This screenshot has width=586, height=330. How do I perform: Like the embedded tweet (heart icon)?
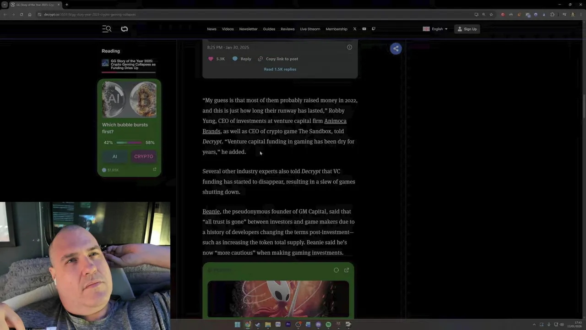coord(211,59)
